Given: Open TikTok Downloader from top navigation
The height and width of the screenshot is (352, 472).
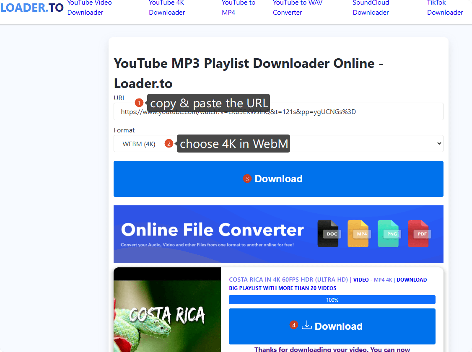Looking at the screenshot, I should point(445,8).
